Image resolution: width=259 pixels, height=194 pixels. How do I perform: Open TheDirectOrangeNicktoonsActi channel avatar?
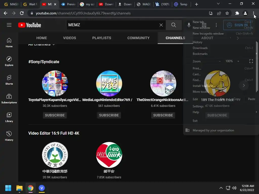163,83
